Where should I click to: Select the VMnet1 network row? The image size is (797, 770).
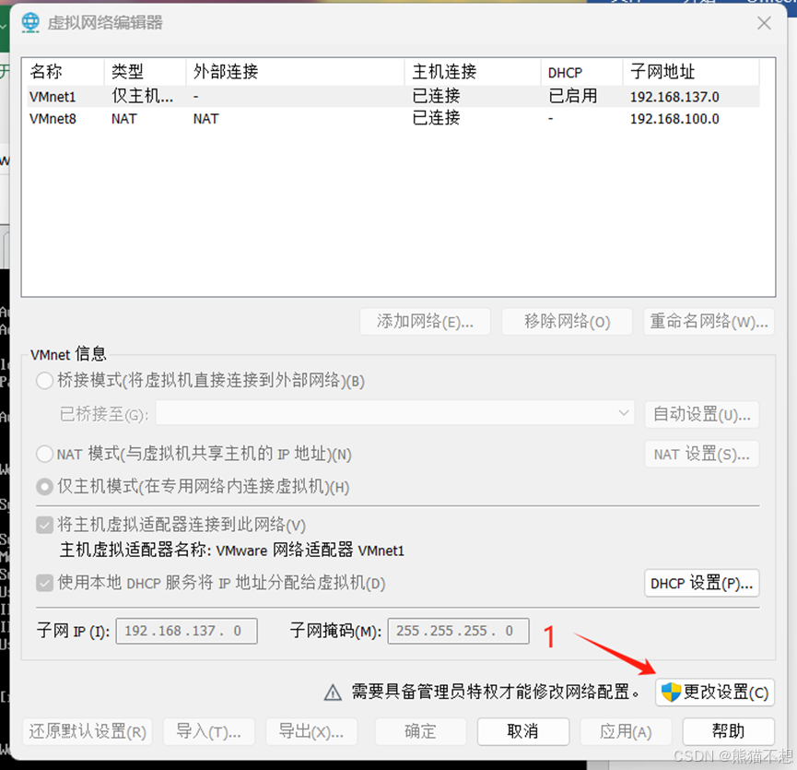(x=393, y=96)
